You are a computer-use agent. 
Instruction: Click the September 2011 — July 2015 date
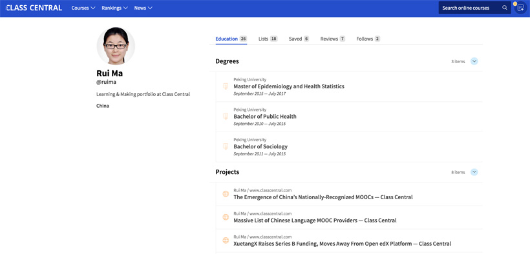coord(259,154)
